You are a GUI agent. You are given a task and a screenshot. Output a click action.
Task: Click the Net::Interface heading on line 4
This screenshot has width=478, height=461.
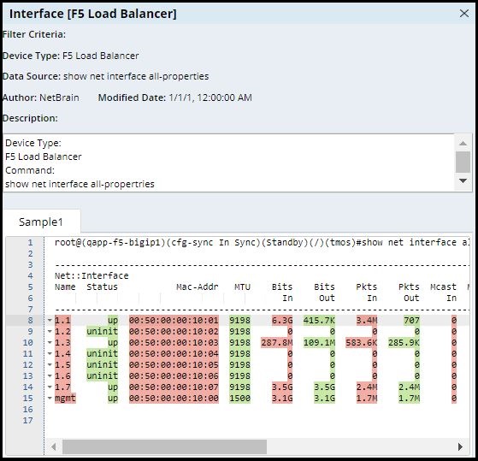click(91, 275)
